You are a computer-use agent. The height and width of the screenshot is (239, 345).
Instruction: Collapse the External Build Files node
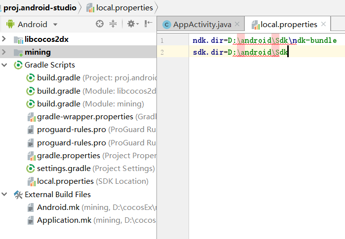click(4, 195)
